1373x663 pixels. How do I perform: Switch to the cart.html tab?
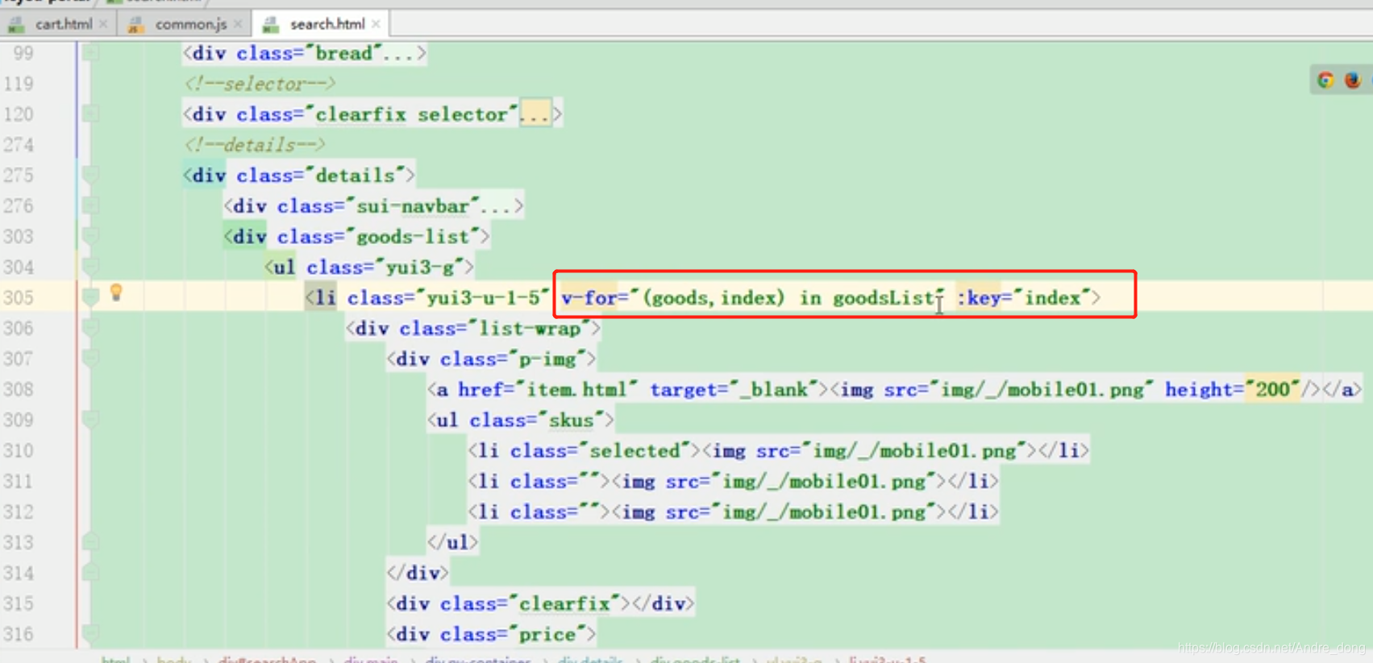pos(64,24)
